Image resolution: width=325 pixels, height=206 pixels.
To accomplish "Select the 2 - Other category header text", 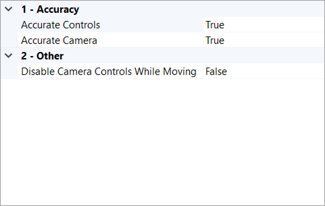I will click(42, 56).
